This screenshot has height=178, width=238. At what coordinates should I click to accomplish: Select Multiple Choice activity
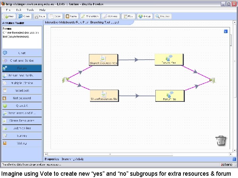22,83
